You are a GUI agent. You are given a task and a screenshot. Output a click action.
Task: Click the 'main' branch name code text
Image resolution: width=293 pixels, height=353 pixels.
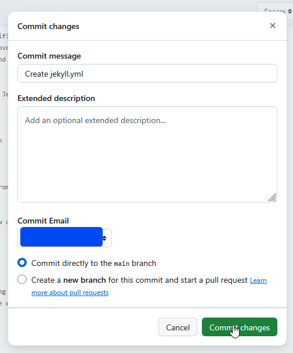tap(121, 264)
